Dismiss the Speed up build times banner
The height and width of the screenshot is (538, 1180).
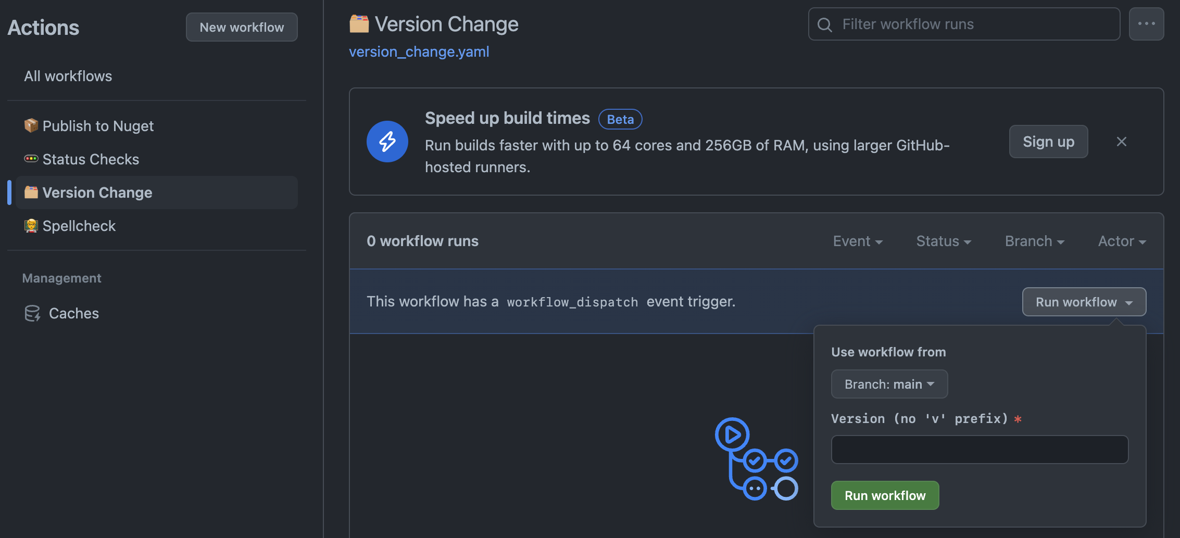1121,142
